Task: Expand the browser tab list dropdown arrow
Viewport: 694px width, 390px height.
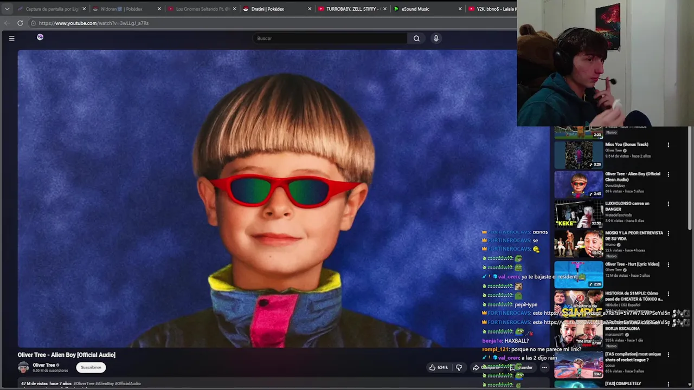Action: click(7, 9)
